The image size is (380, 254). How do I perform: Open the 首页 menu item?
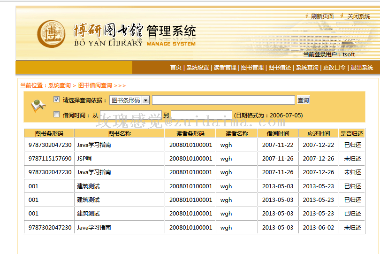176,68
